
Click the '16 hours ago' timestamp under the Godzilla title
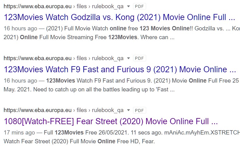coord(20,29)
